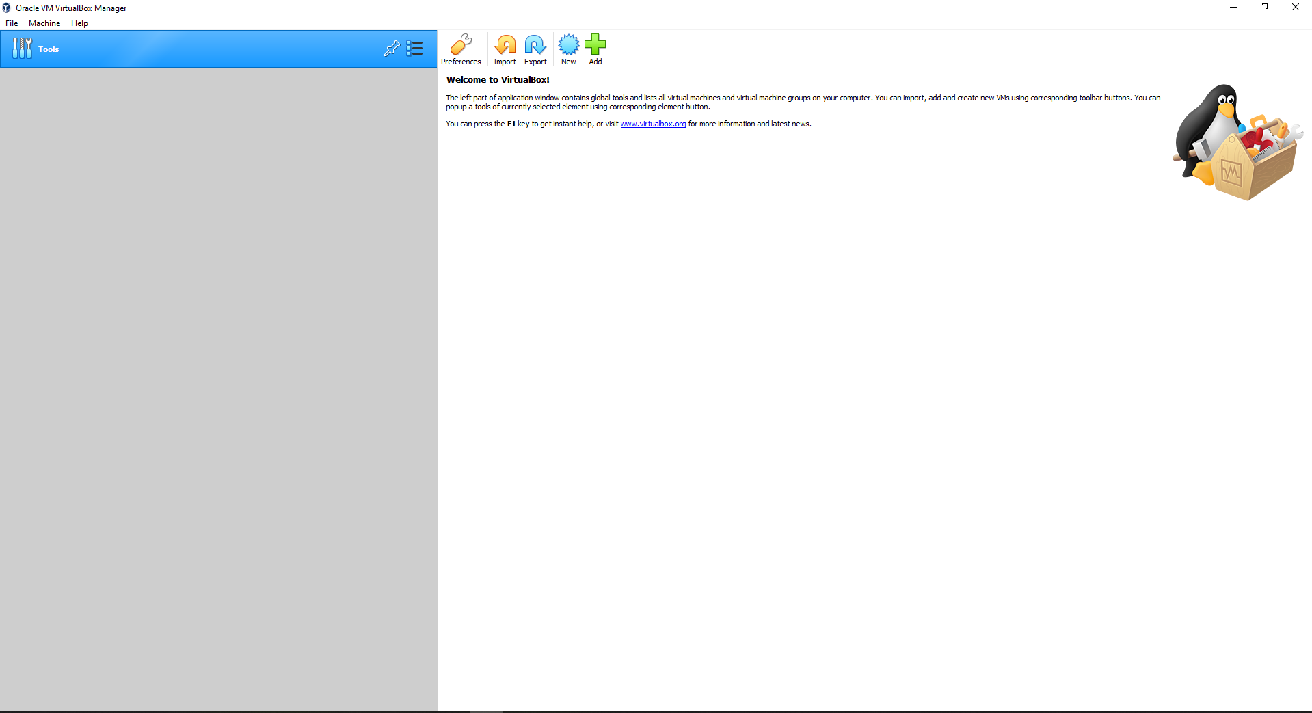Viewport: 1312px width, 713px height.
Task: Toggle the pin icon on Tools
Action: (x=392, y=49)
